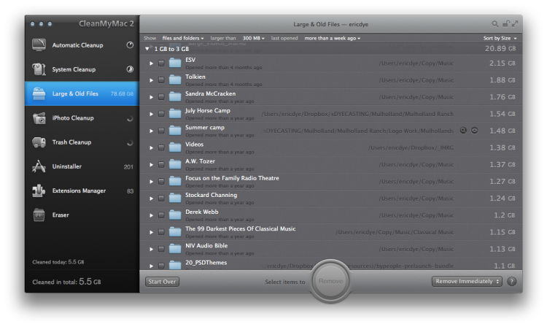This screenshot has width=547, height=327.
Task: Click A.W. Tozer folder icon
Action: point(175,164)
